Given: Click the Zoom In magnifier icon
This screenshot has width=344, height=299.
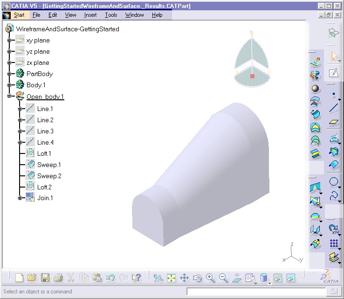Looking at the screenshot, I should [x=211, y=278].
